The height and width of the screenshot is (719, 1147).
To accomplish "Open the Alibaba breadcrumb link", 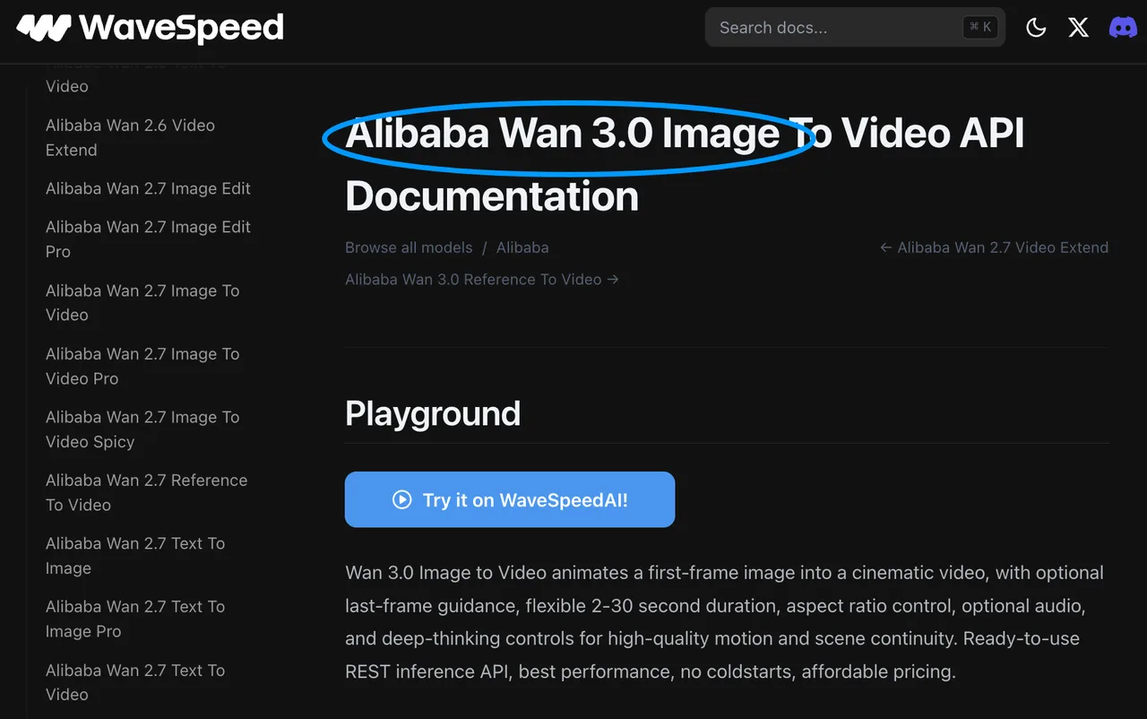I will [x=522, y=247].
